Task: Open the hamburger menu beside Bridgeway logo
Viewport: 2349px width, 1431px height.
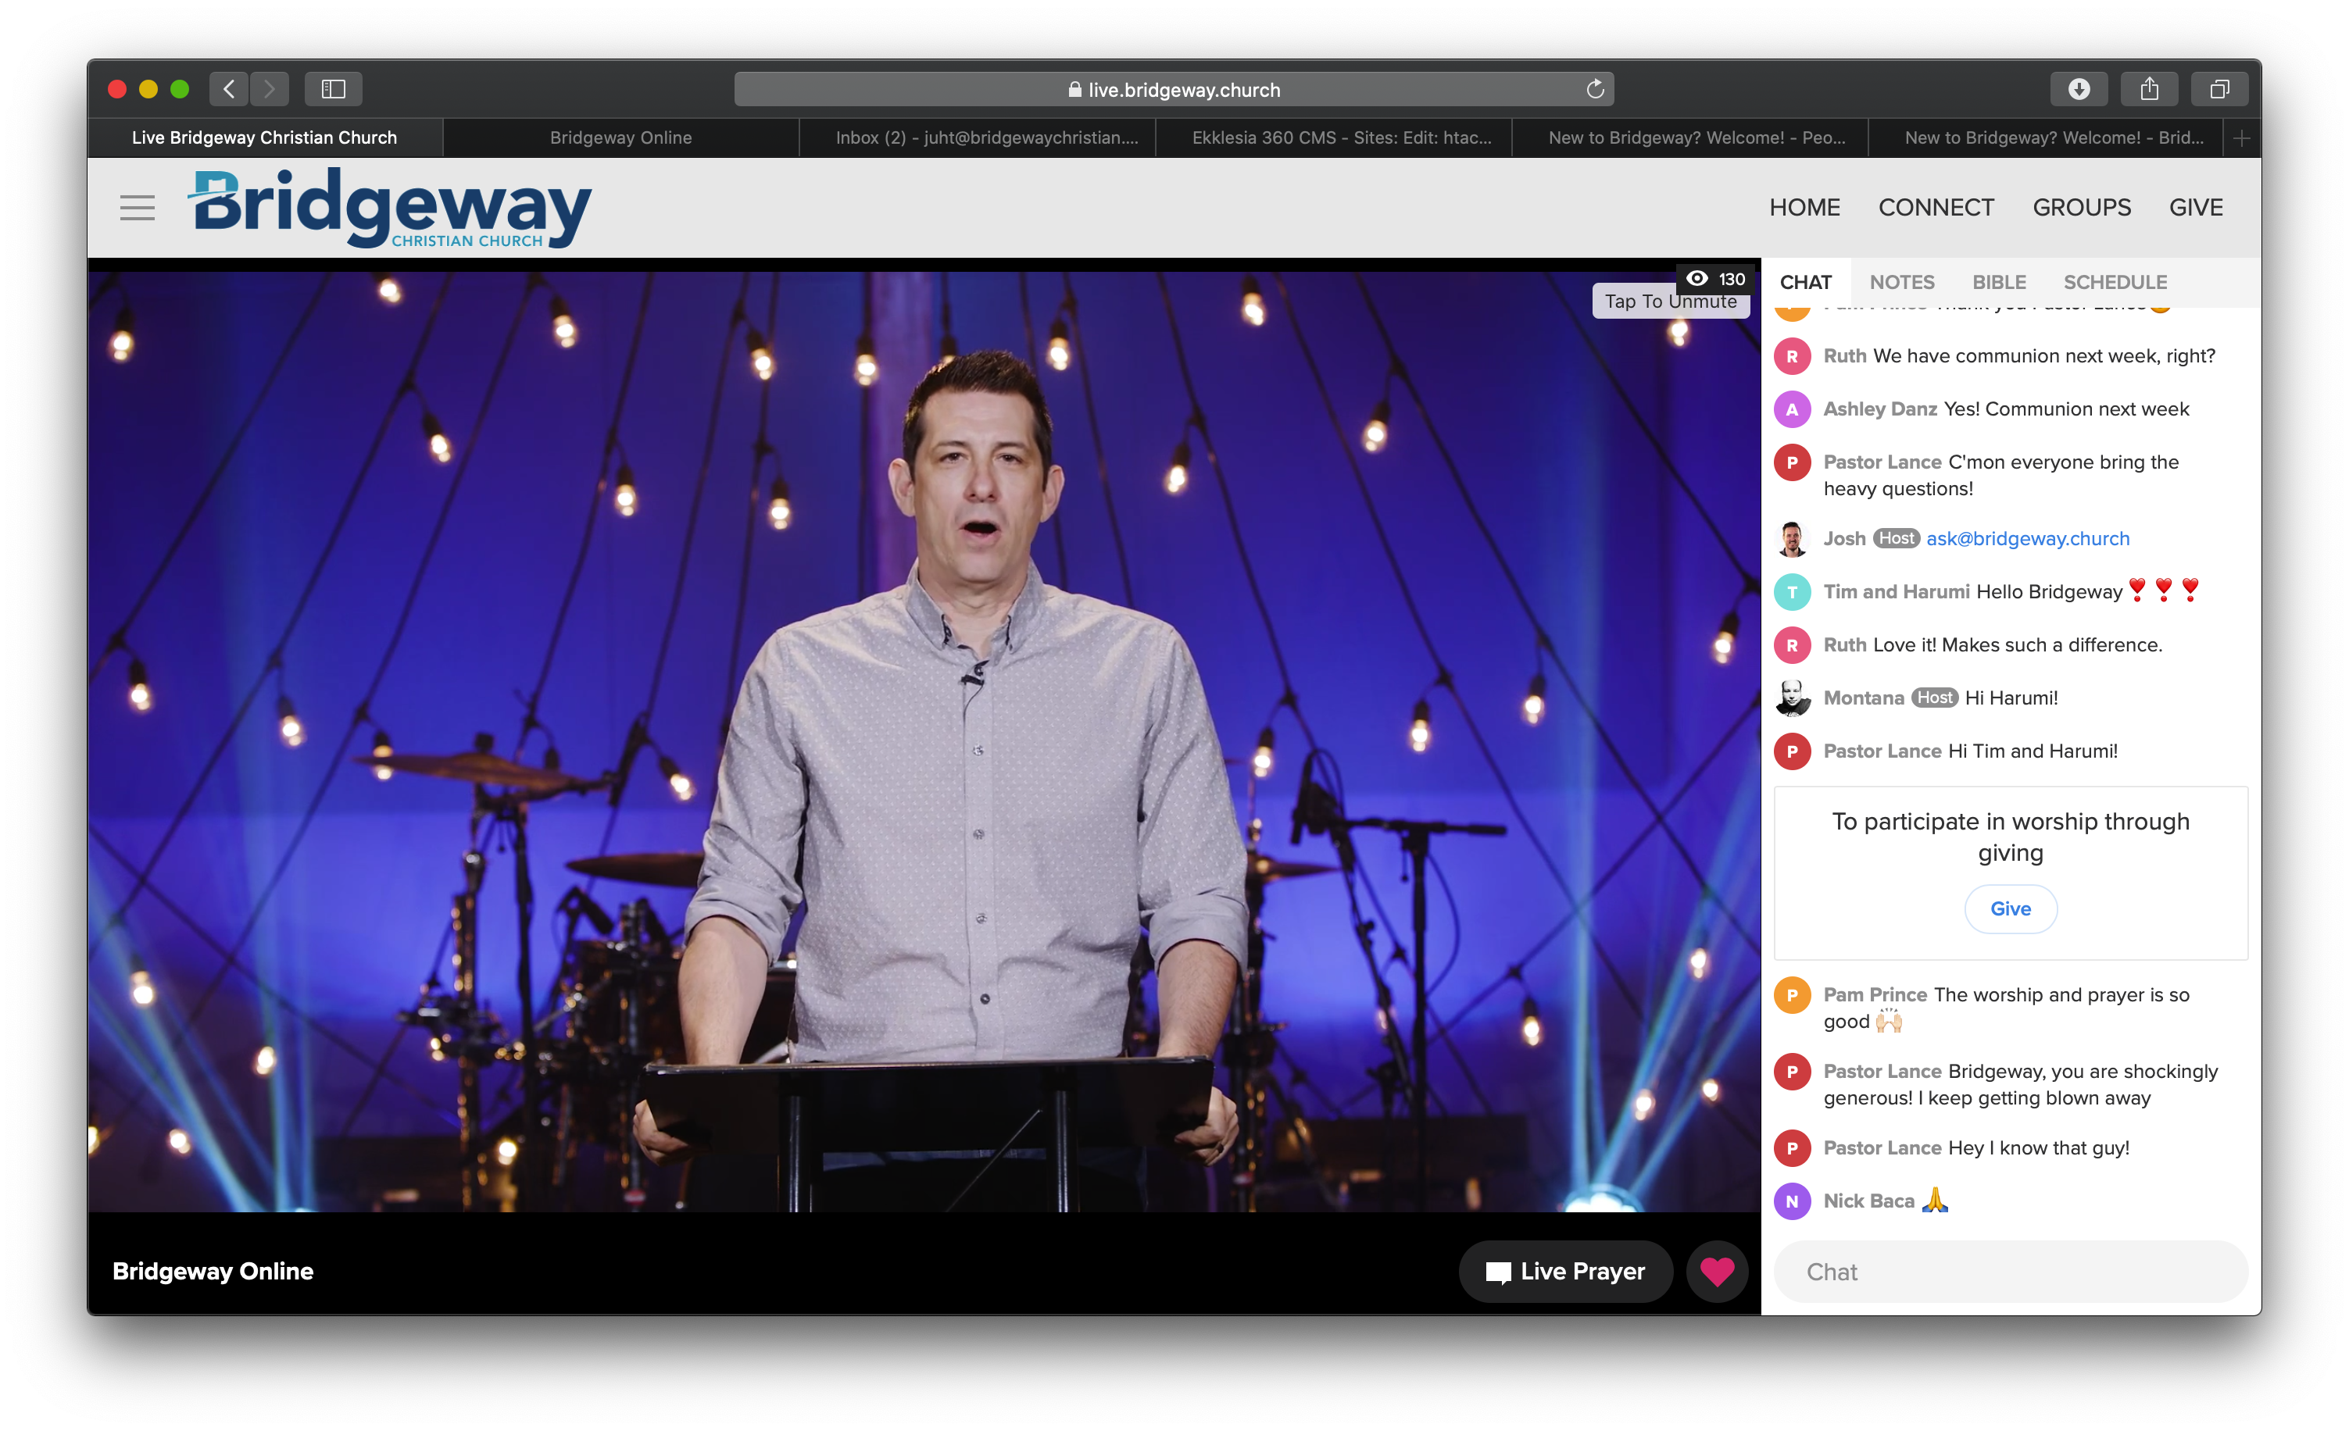Action: click(138, 208)
